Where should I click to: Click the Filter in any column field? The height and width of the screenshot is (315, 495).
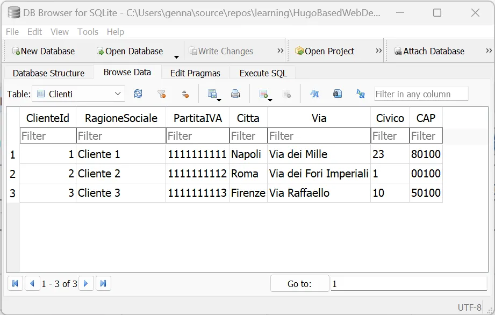[421, 94]
